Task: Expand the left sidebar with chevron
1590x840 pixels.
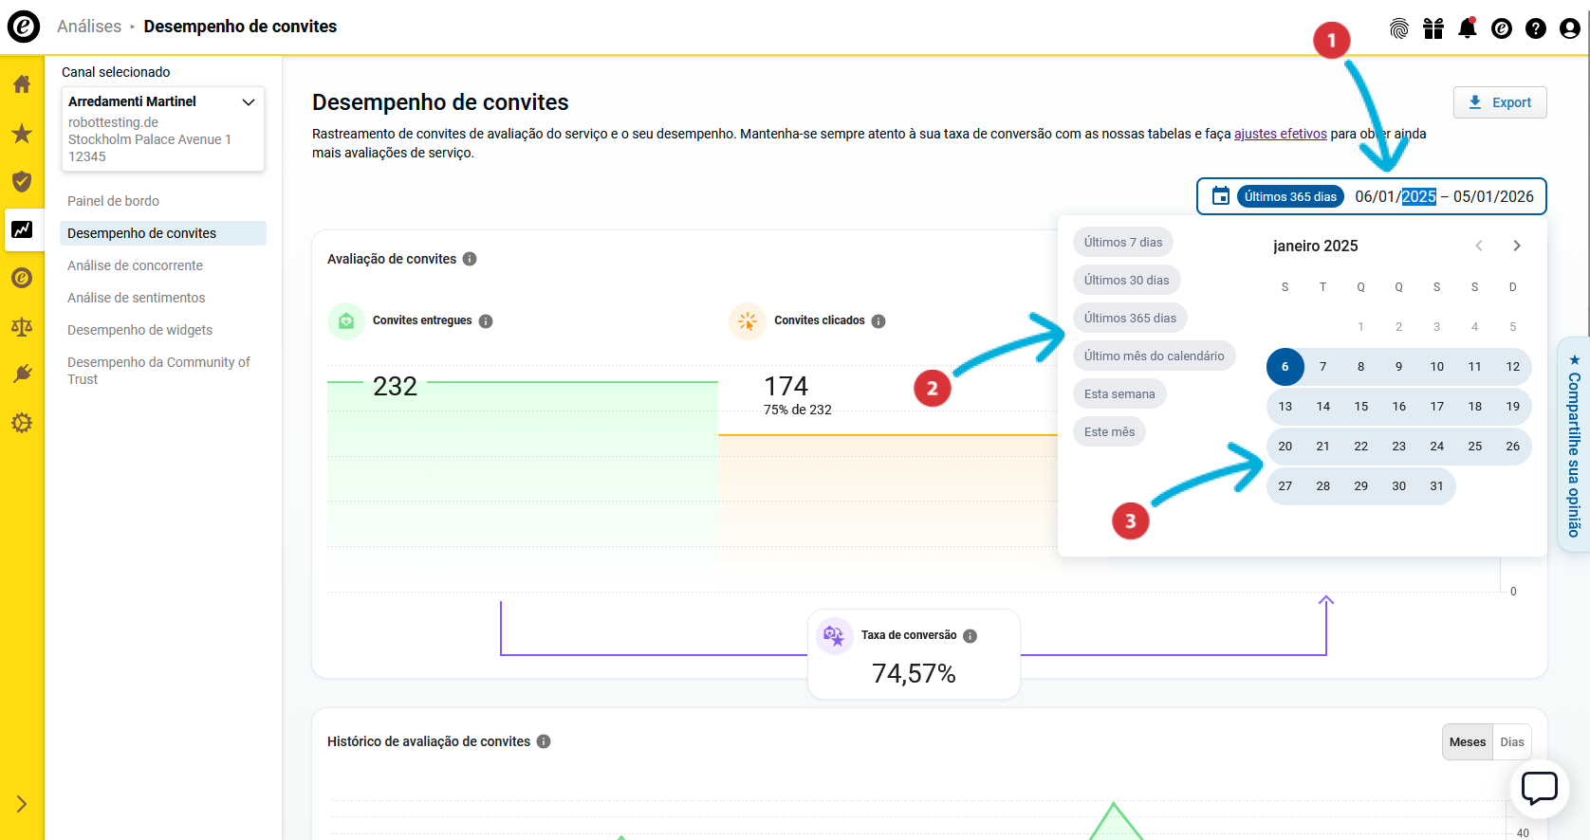Action: (x=22, y=804)
